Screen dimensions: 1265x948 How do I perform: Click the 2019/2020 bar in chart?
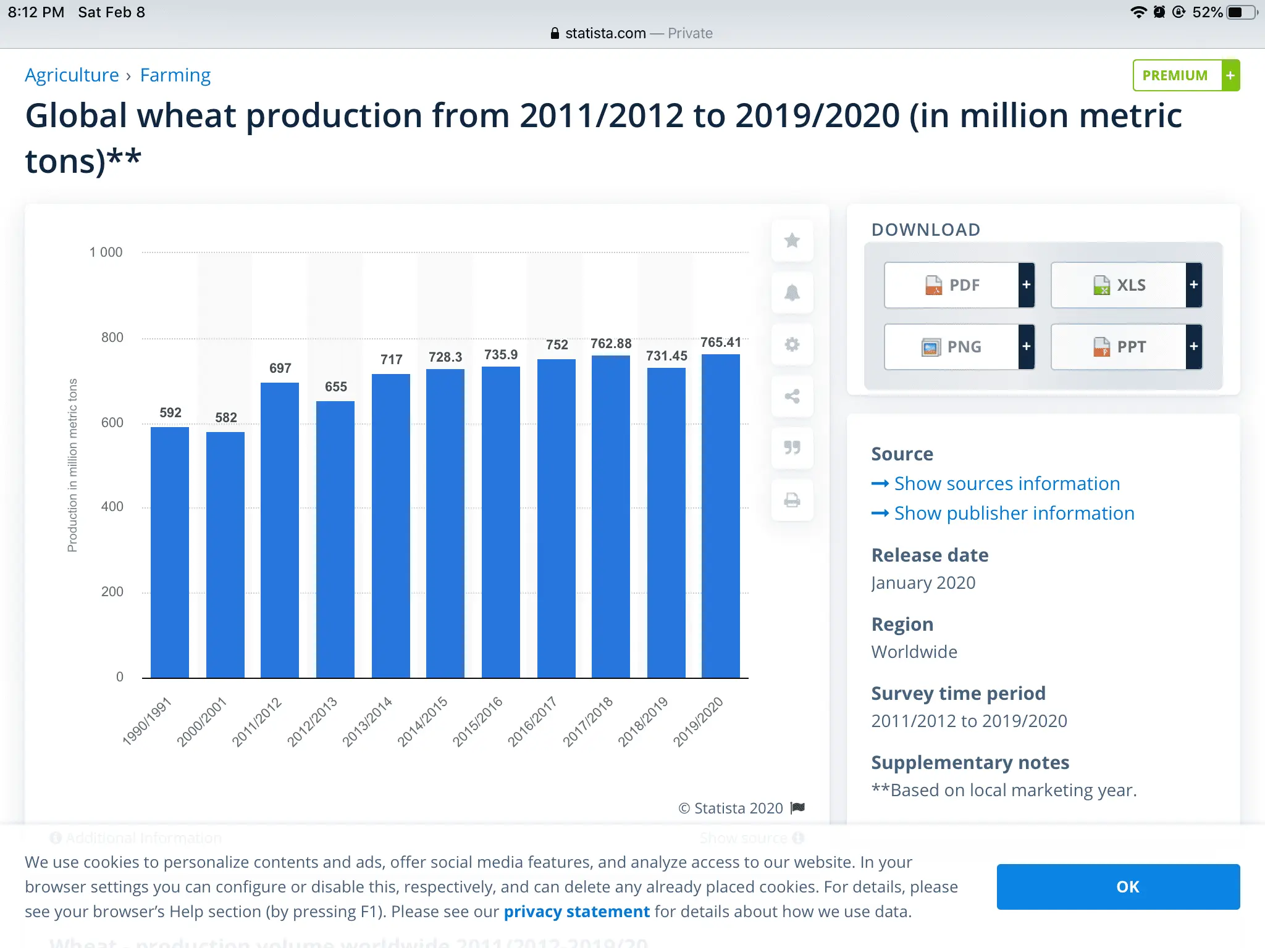coord(720,515)
